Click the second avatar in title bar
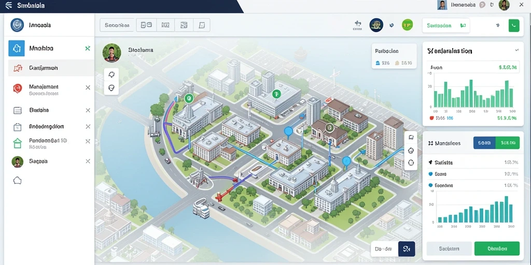 pos(504,5)
